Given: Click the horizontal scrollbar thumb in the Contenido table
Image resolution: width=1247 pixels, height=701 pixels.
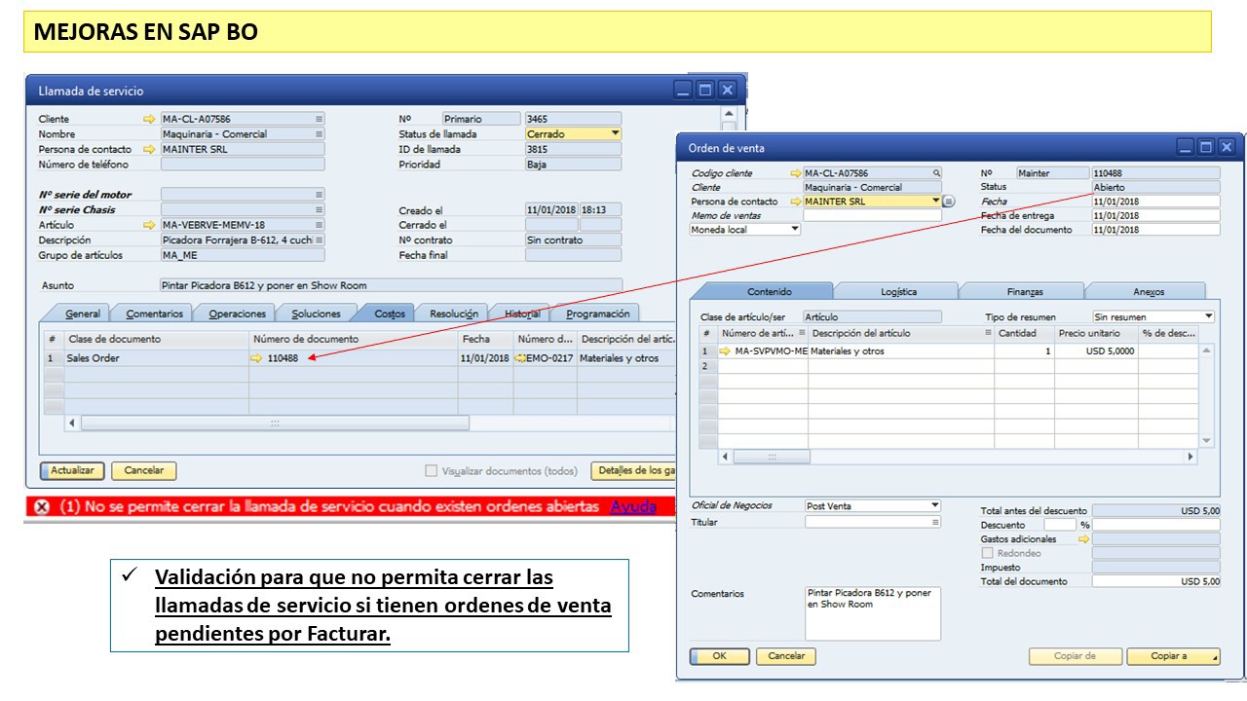Looking at the screenshot, I should 771,457.
